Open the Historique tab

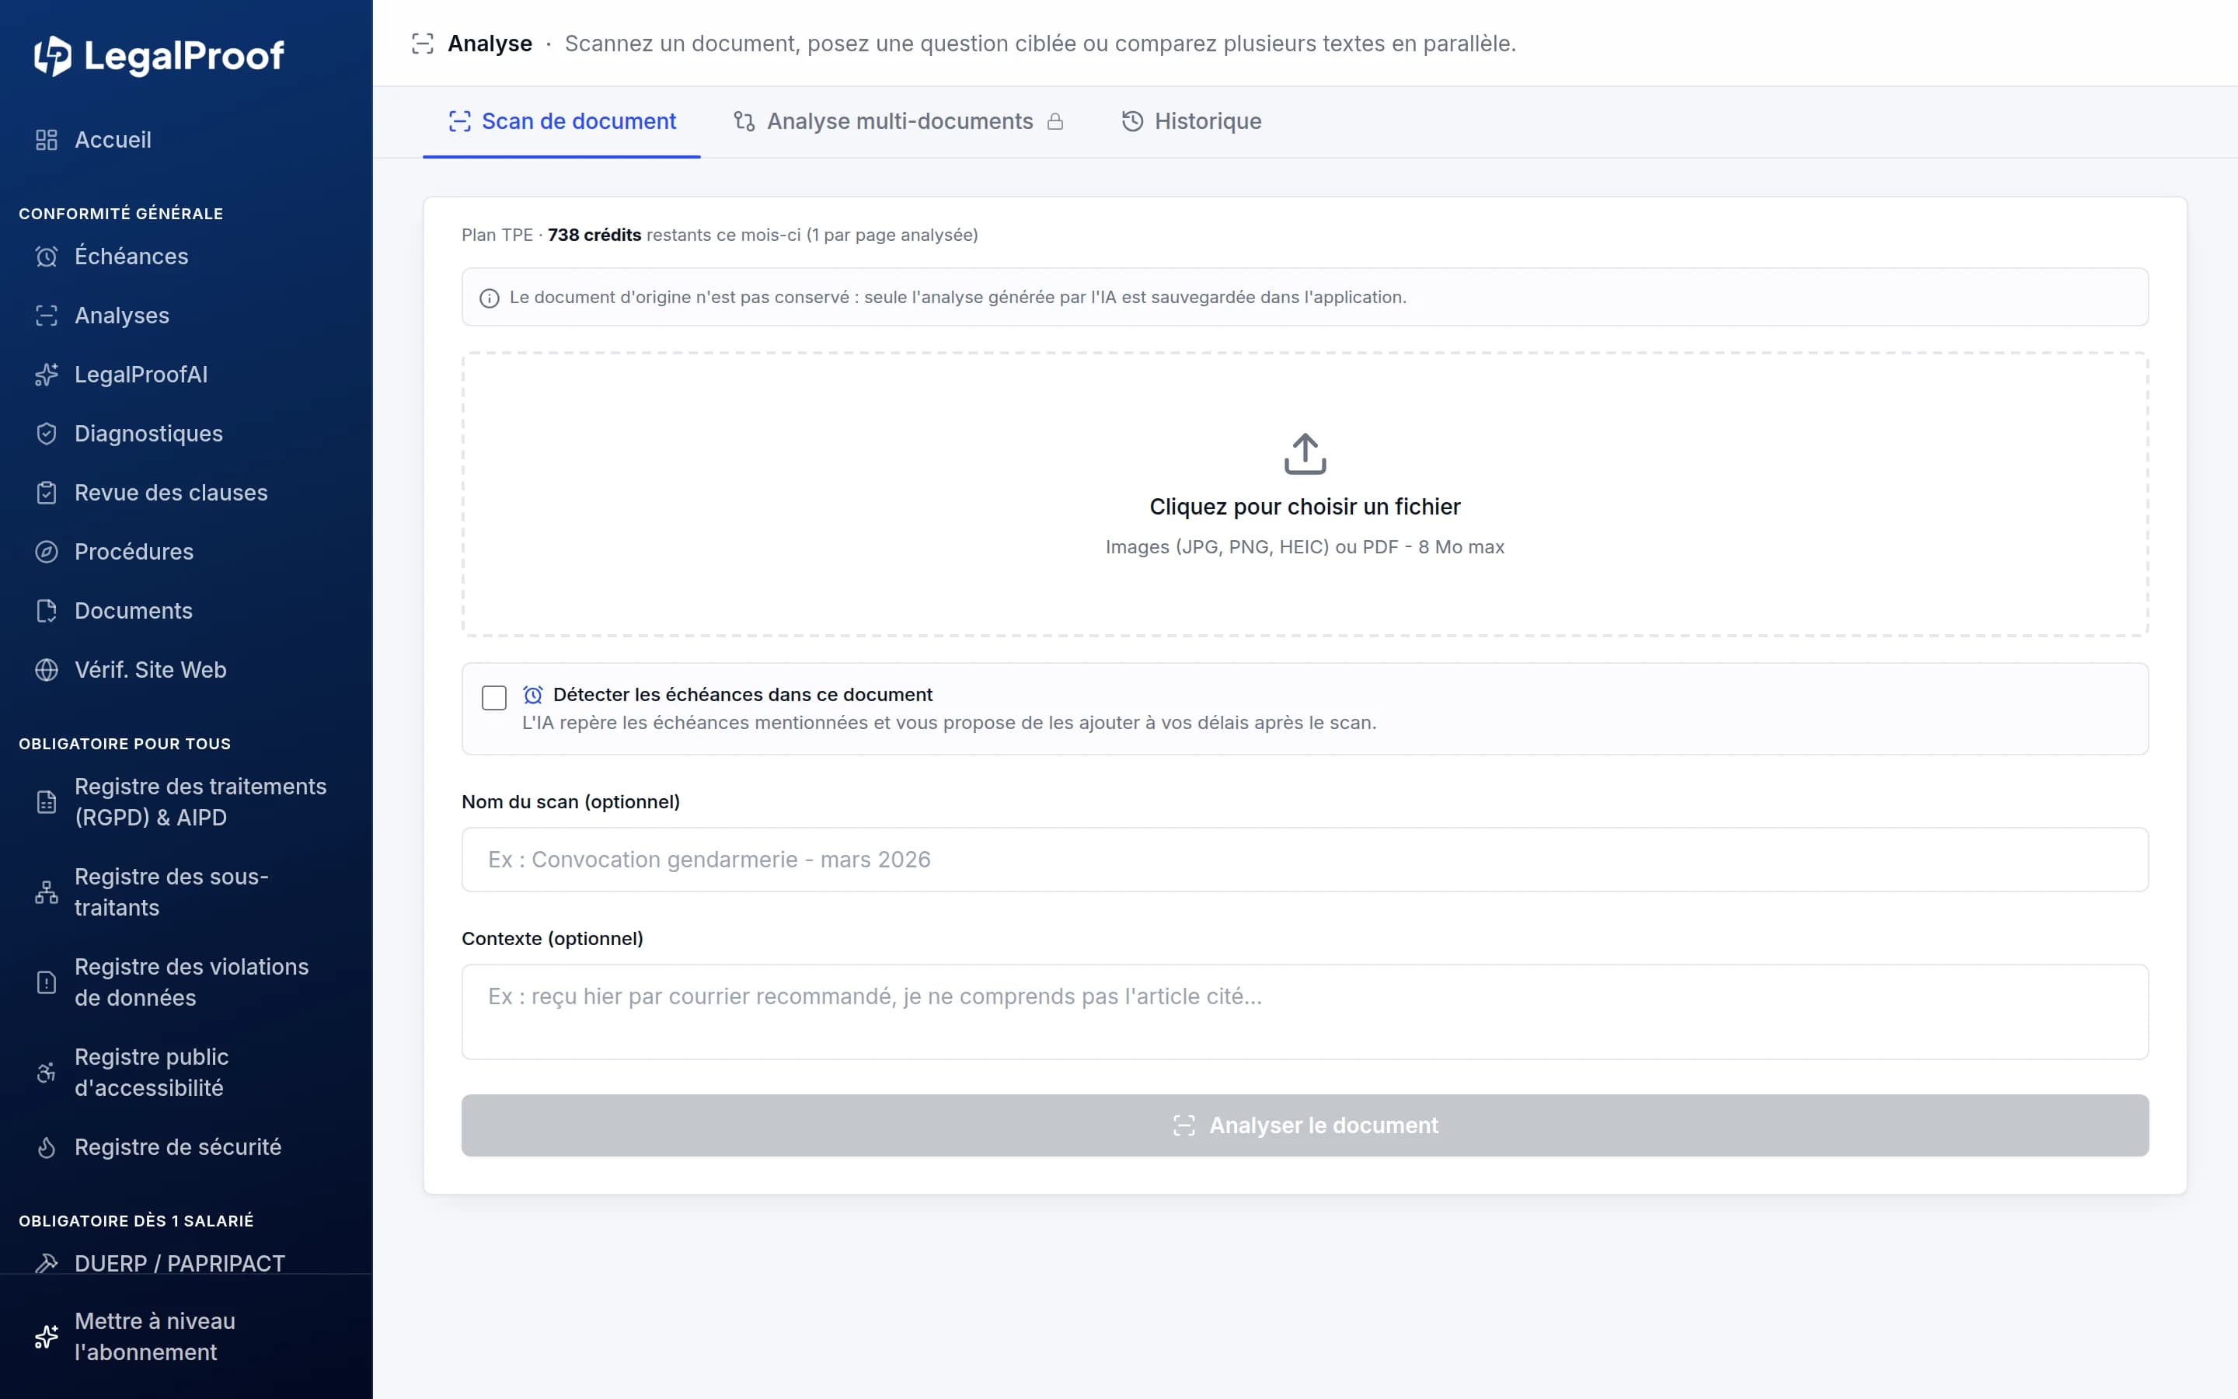pyautogui.click(x=1191, y=121)
